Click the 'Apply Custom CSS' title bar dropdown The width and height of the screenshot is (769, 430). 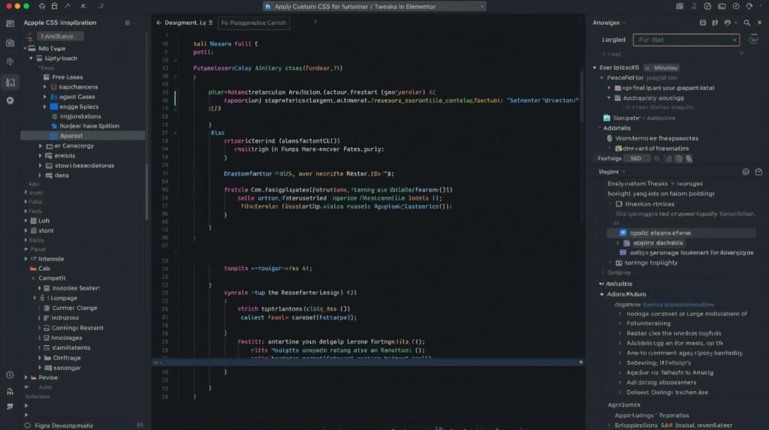coord(375,6)
